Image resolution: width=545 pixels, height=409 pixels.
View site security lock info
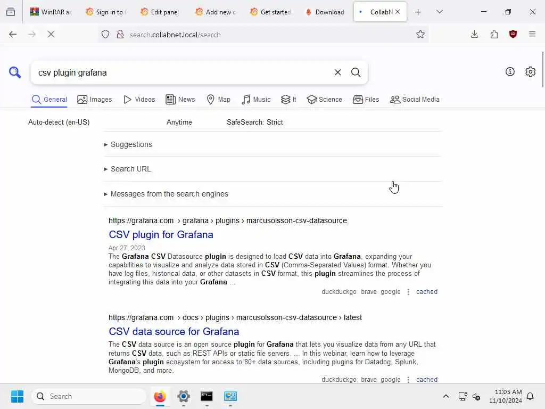click(x=120, y=34)
